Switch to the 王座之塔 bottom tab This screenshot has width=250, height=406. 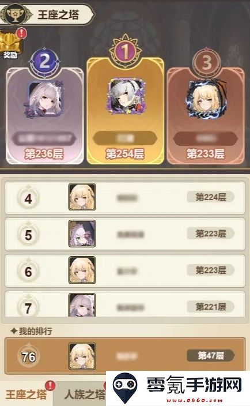point(26,394)
